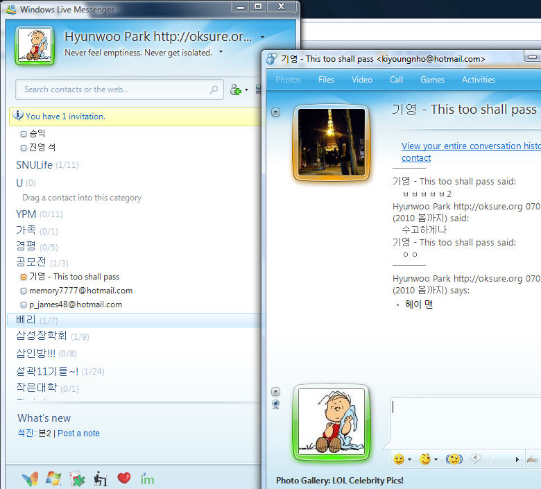Open the Files menu in chat window
Viewport: 541px width, 489px height.
tap(326, 80)
